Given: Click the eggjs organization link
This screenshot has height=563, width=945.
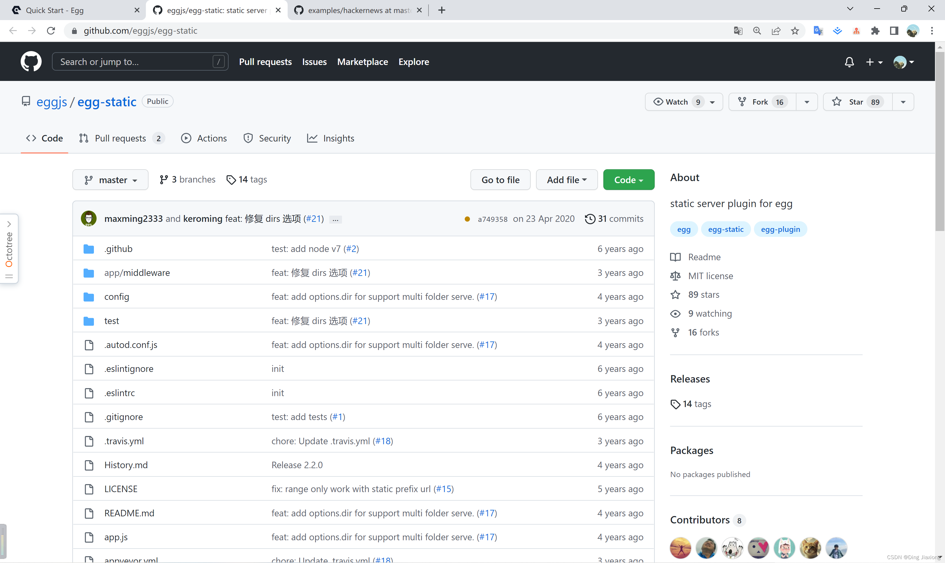Looking at the screenshot, I should 52,102.
